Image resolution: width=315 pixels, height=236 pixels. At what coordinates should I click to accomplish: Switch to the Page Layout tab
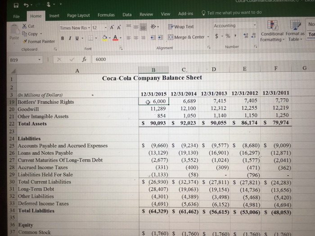tap(78, 15)
